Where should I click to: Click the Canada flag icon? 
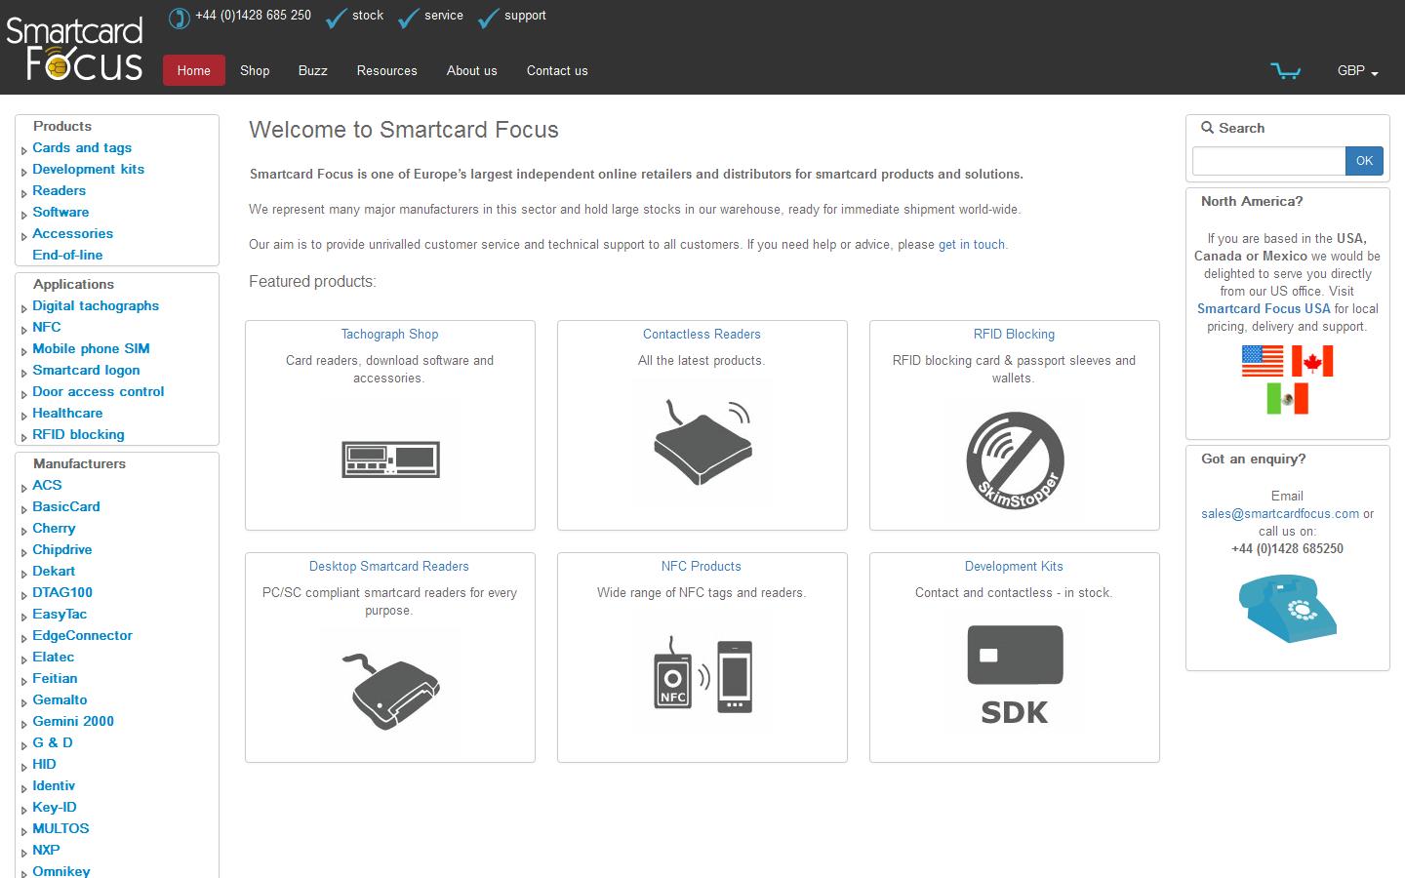tap(1313, 360)
